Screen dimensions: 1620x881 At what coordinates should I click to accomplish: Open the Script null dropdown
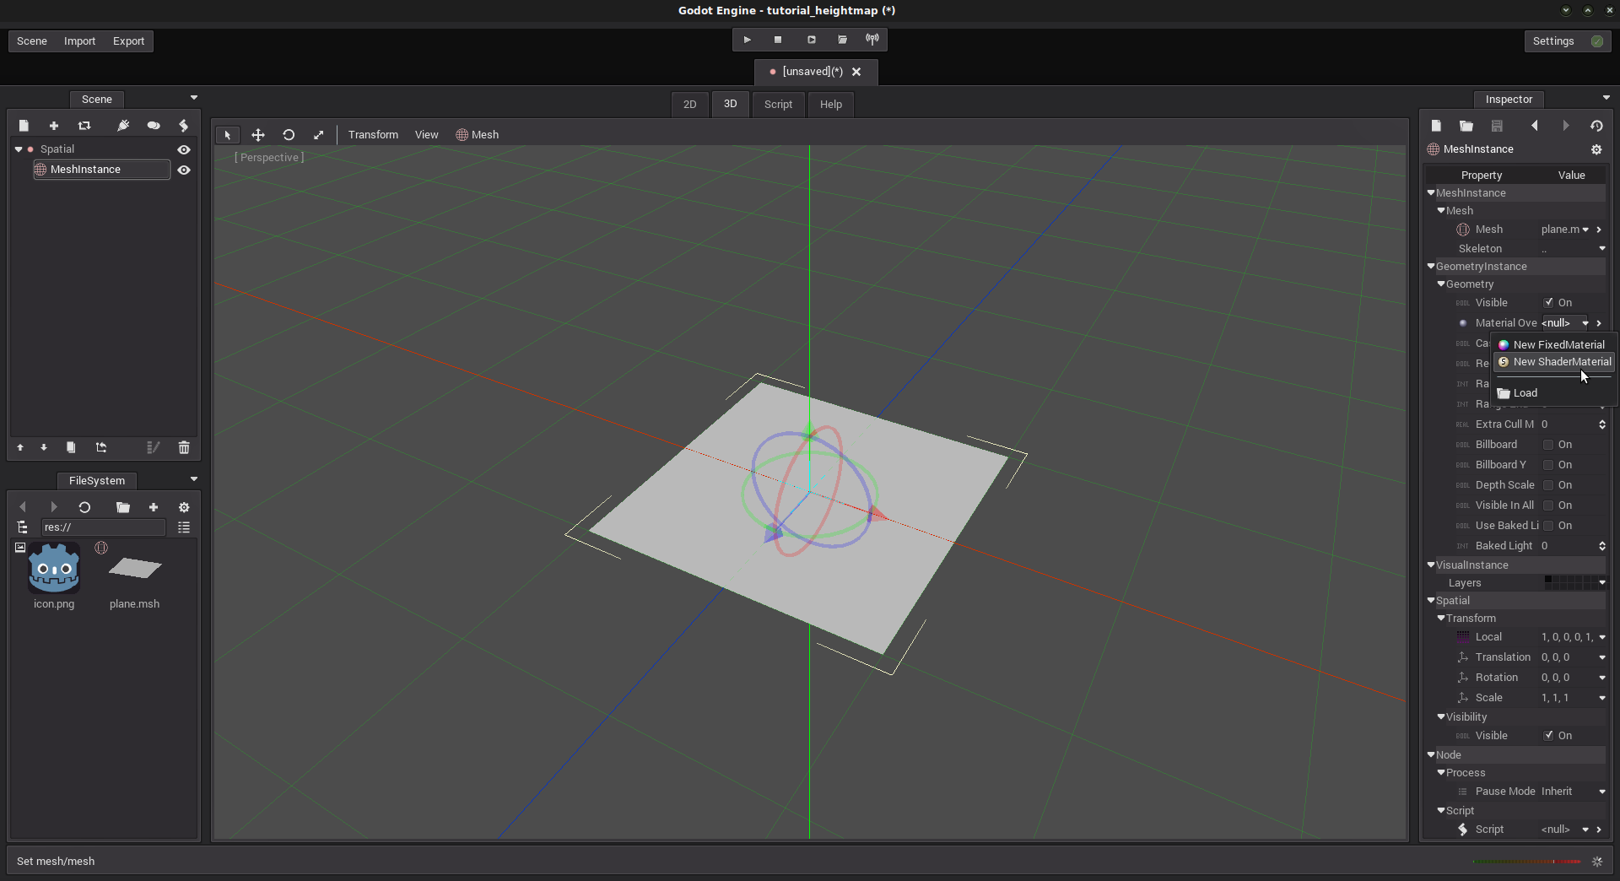pyautogui.click(x=1585, y=830)
